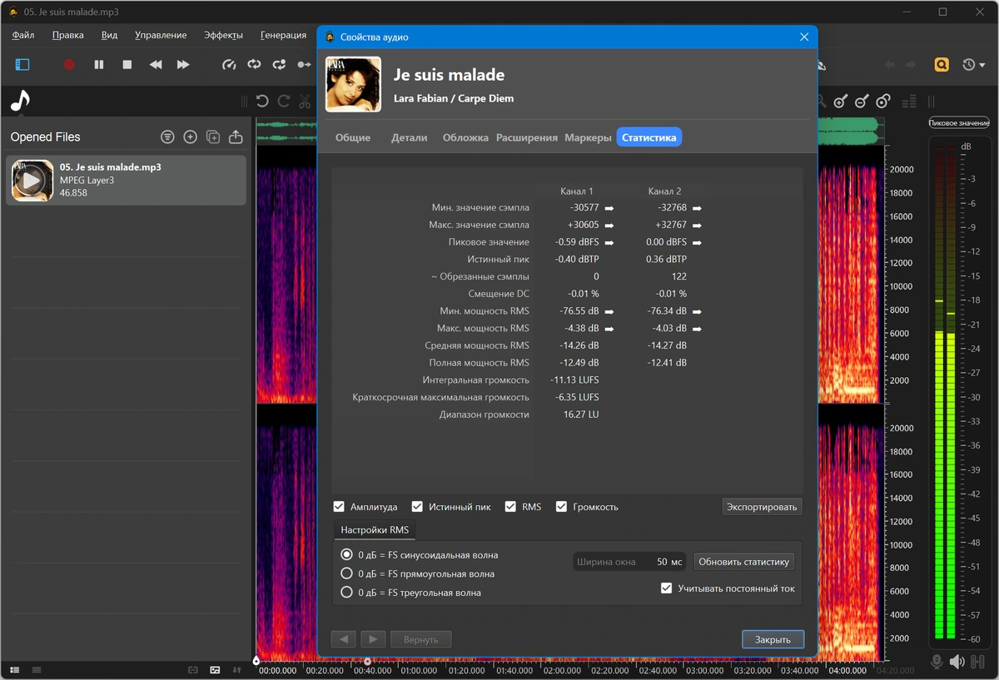The height and width of the screenshot is (680, 999).
Task: Open the Правка menu
Action: pyautogui.click(x=67, y=35)
